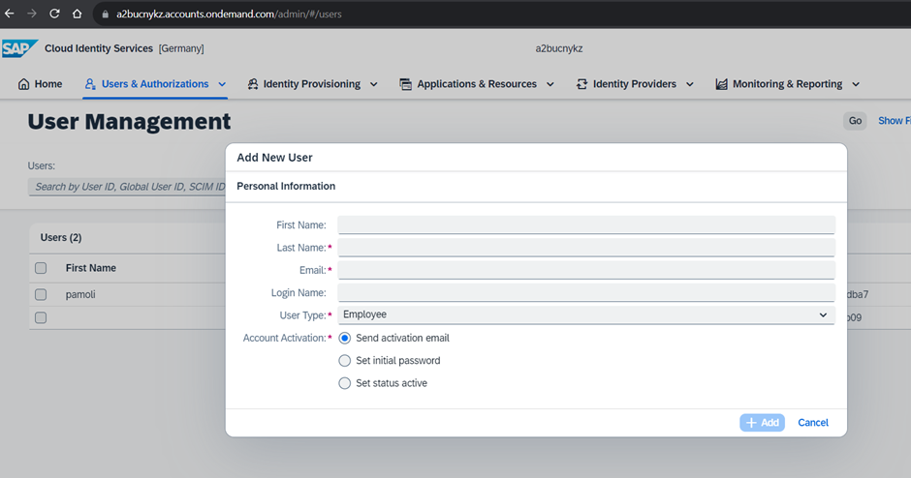911x478 pixels.
Task: Choose the Set status active option
Action: [344, 383]
